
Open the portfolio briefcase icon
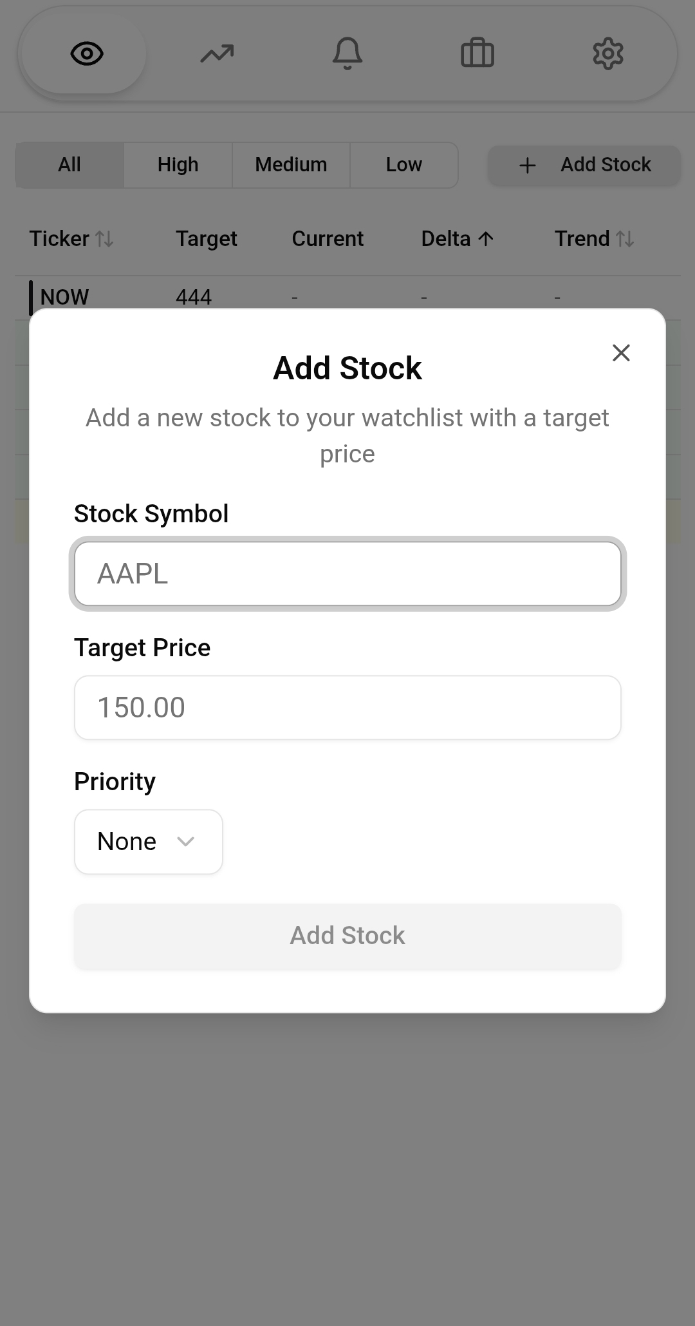click(477, 53)
